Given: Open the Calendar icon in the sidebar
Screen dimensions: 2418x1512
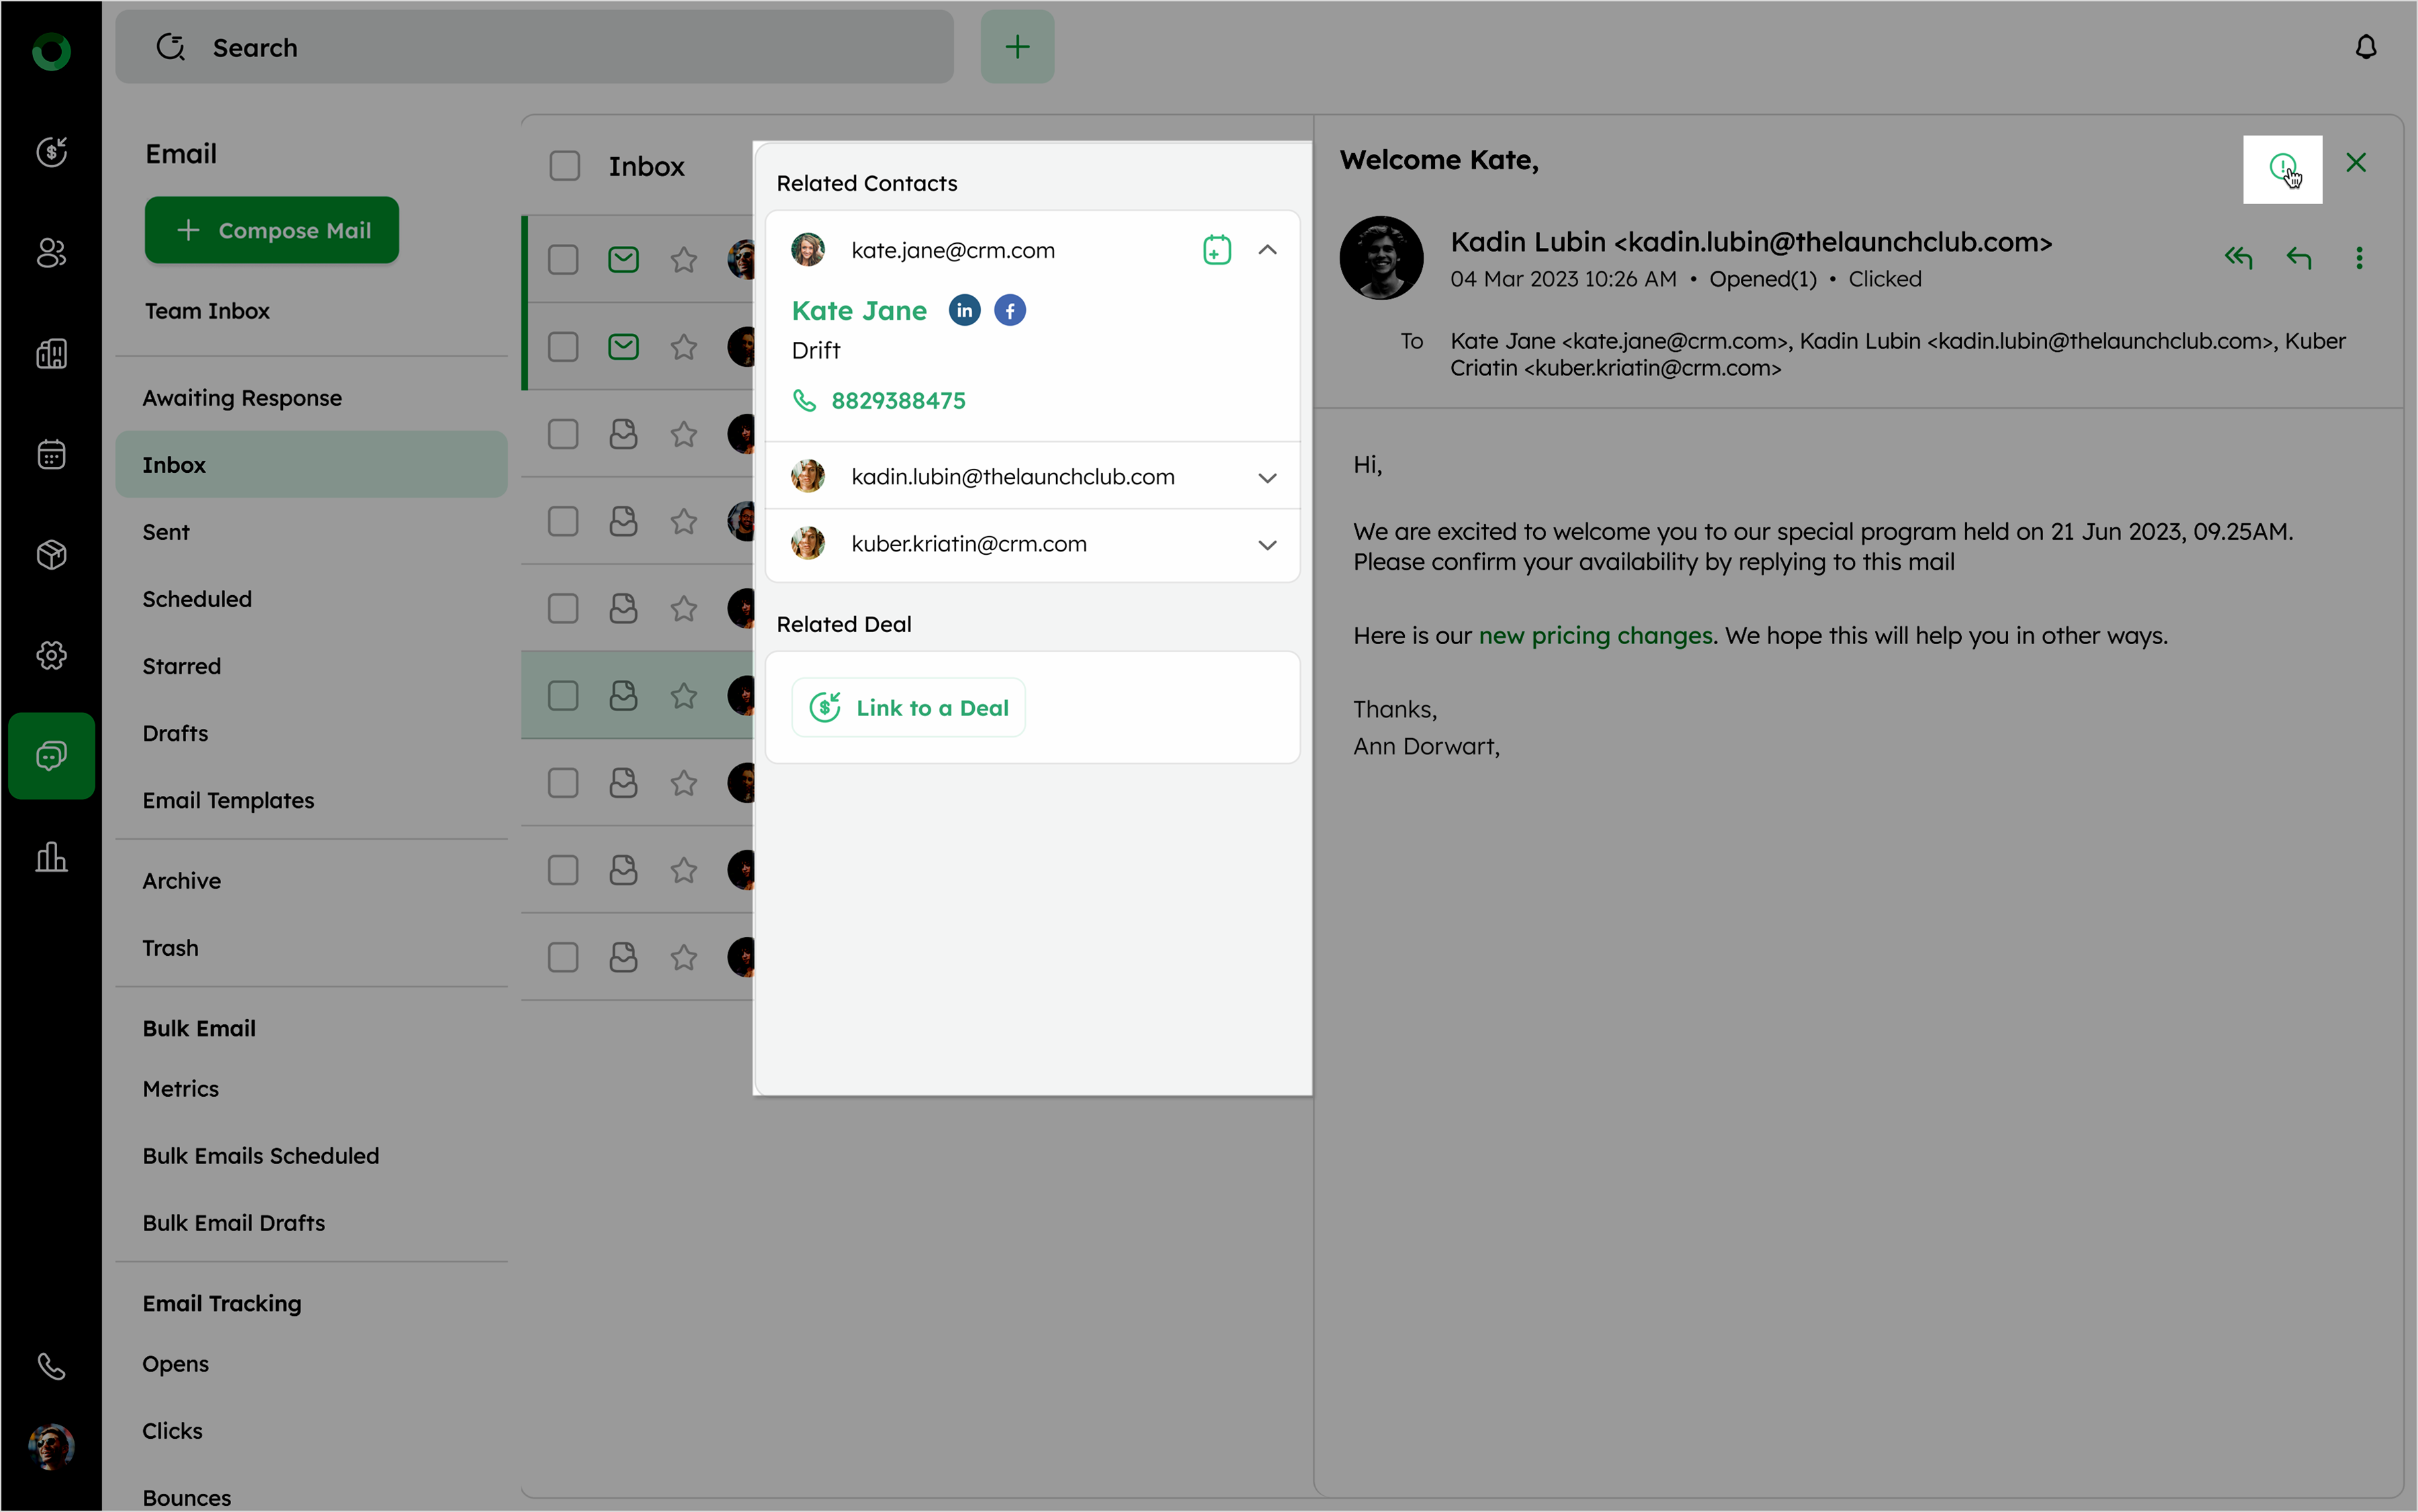Looking at the screenshot, I should (51, 455).
